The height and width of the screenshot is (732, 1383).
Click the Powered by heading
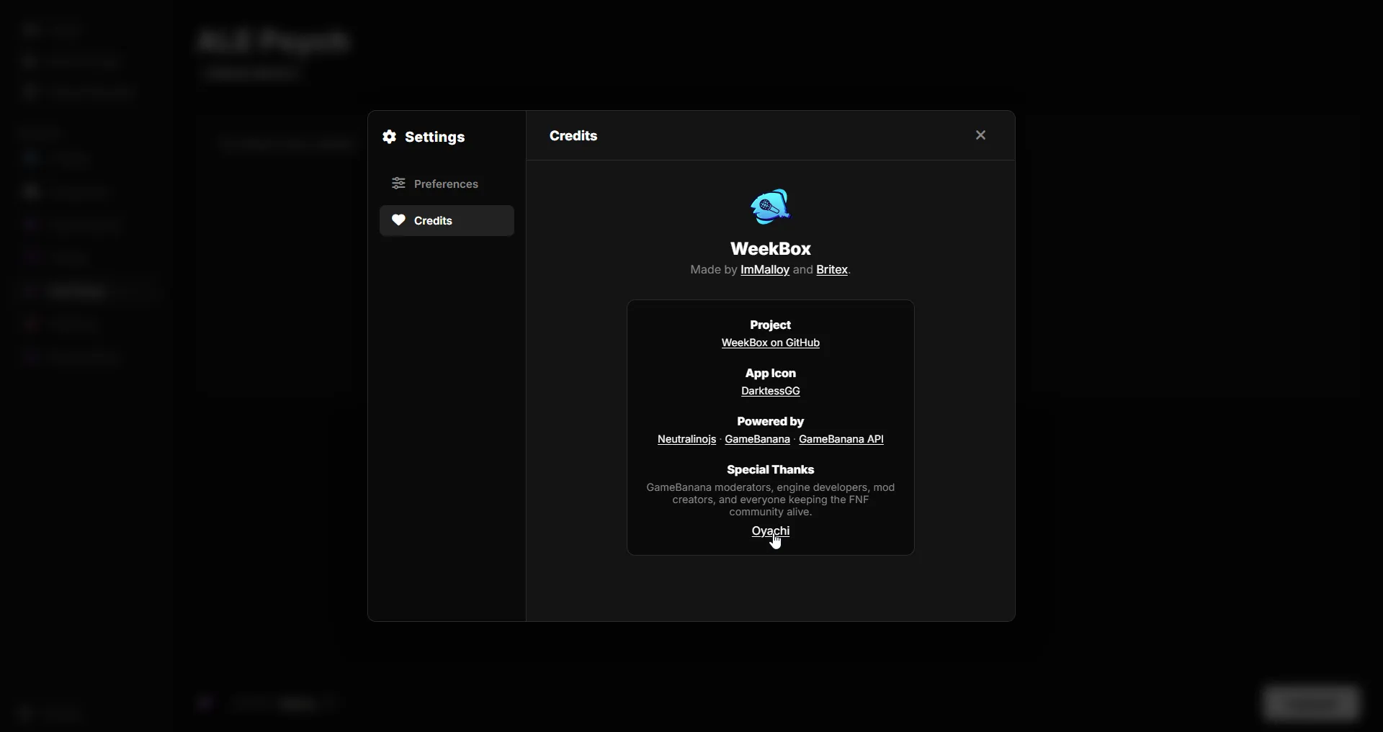771,422
